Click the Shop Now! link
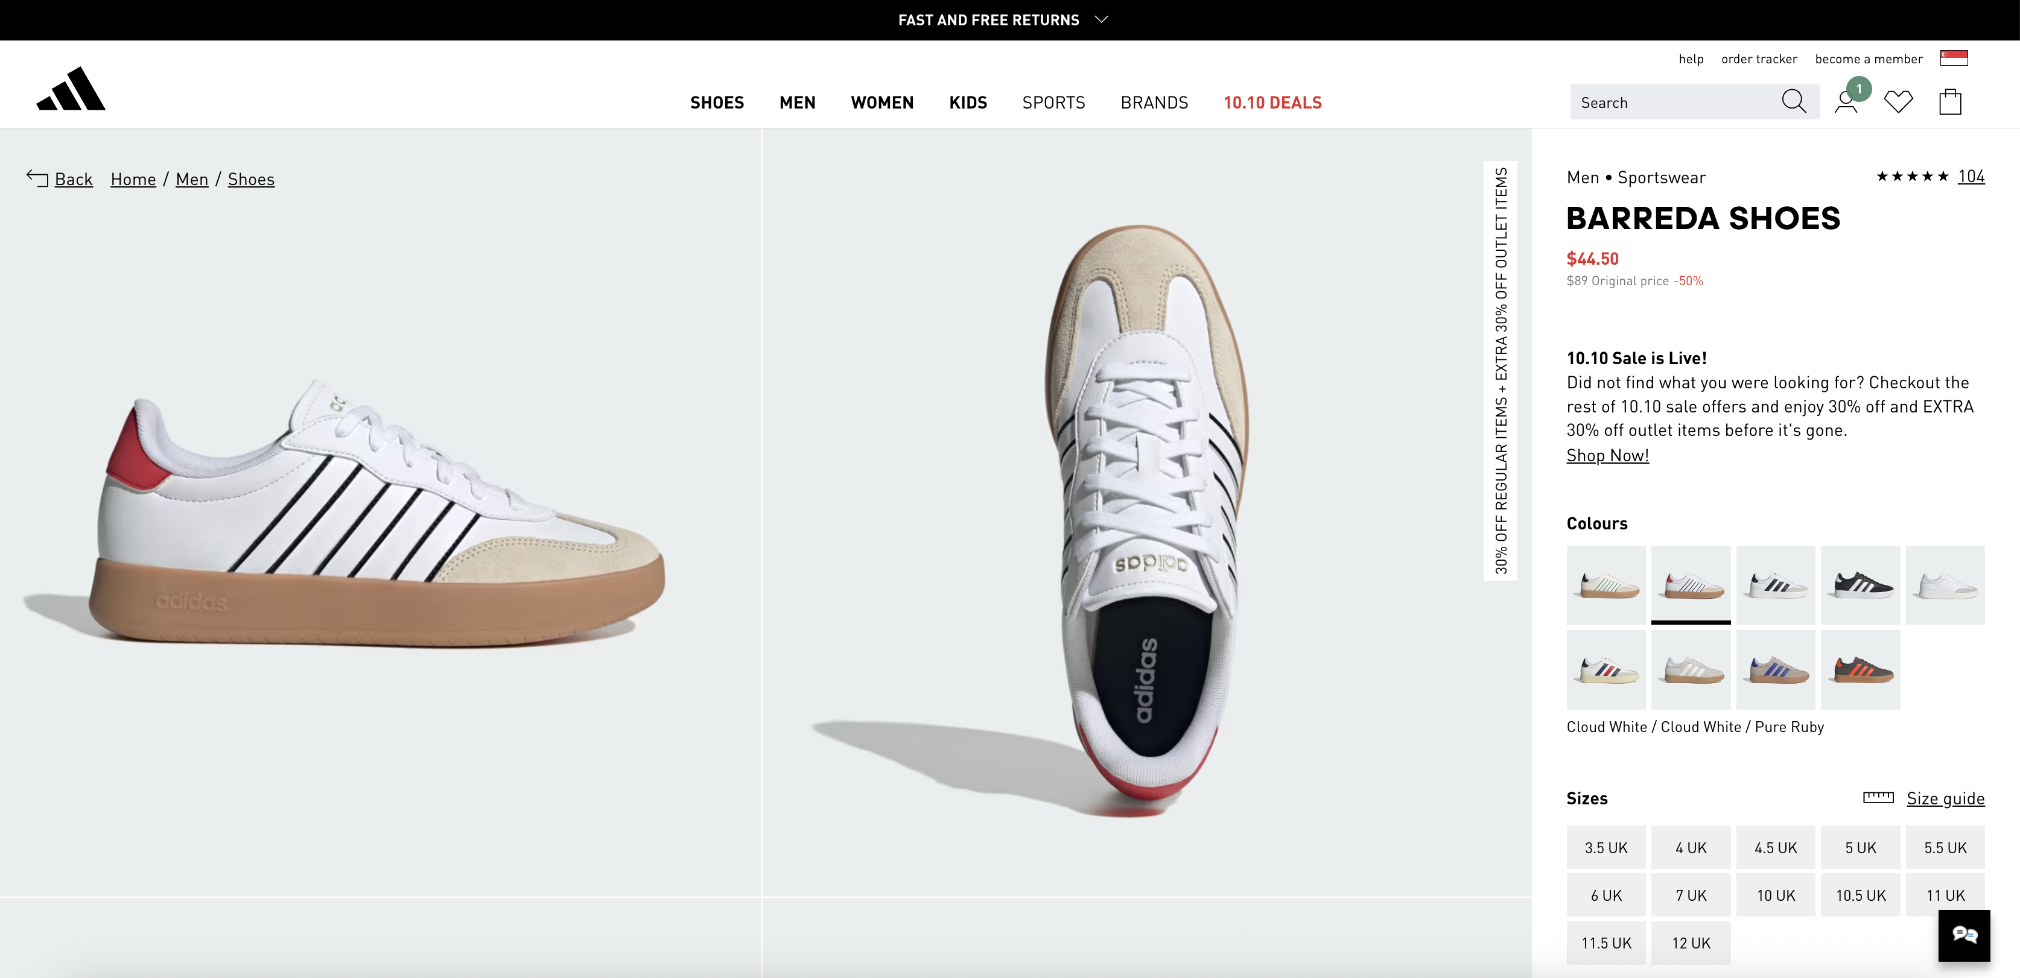The image size is (2020, 978). coord(1607,455)
